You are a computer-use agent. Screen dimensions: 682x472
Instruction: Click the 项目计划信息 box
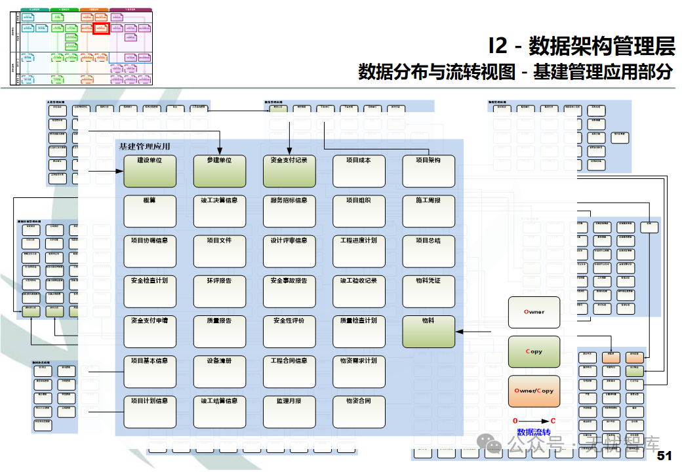point(150,412)
